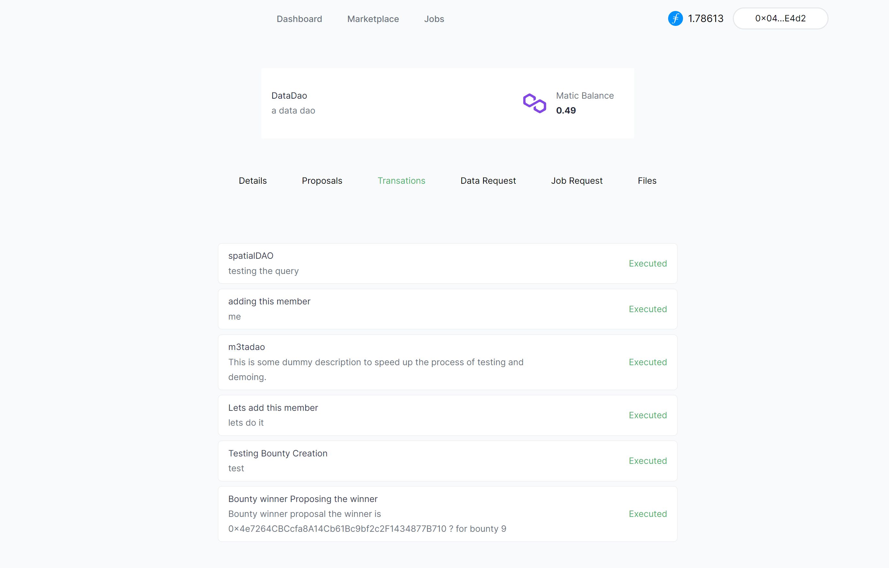Image resolution: width=889 pixels, height=568 pixels.
Task: Click the 'a data dao' description
Action: click(293, 110)
